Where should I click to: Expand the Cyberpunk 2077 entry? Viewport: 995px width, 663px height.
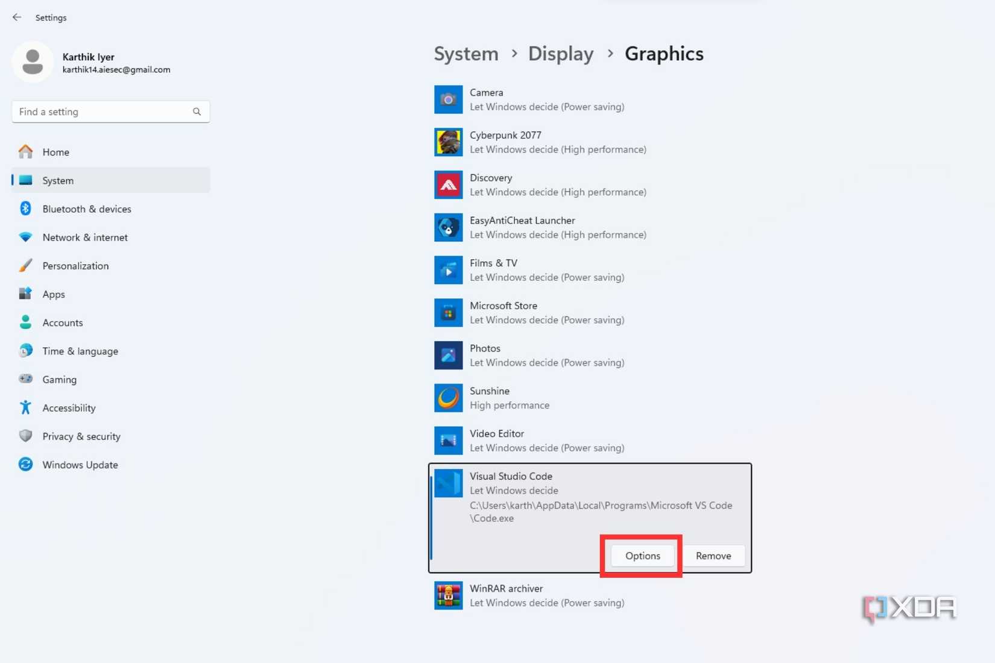pyautogui.click(x=590, y=142)
